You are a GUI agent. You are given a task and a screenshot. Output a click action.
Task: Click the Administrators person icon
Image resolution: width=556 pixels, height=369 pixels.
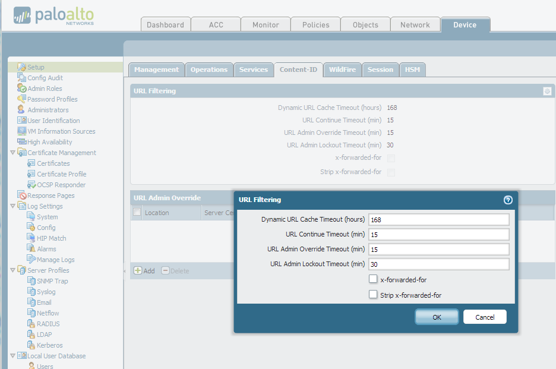pyautogui.click(x=21, y=109)
